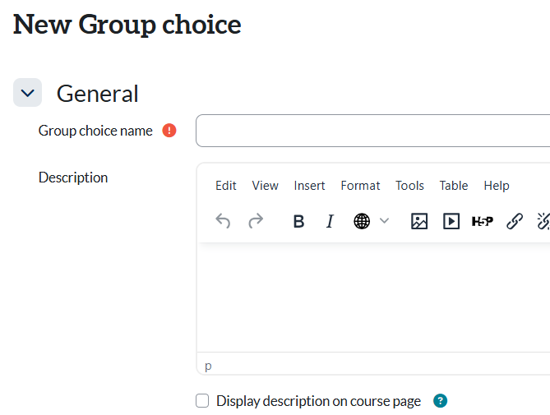550x415 pixels.
Task: Insert an image using image icon
Action: pyautogui.click(x=419, y=221)
